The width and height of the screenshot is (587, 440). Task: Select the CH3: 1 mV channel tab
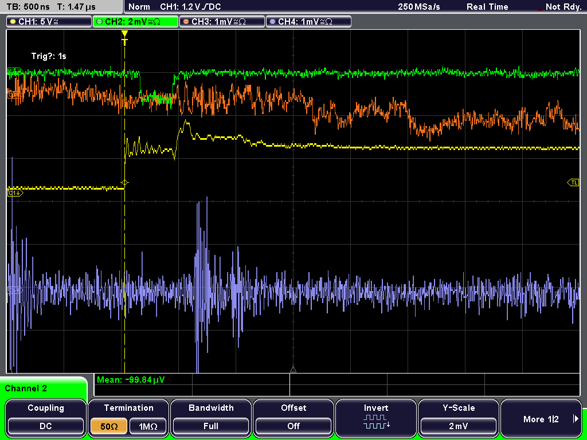tap(222, 22)
